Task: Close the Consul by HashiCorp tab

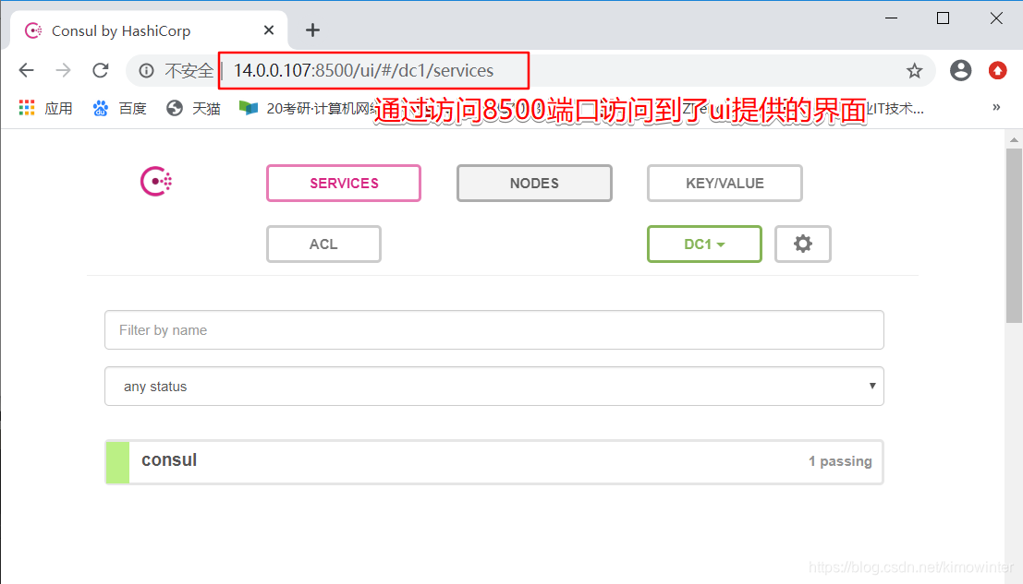Action: pos(269,30)
